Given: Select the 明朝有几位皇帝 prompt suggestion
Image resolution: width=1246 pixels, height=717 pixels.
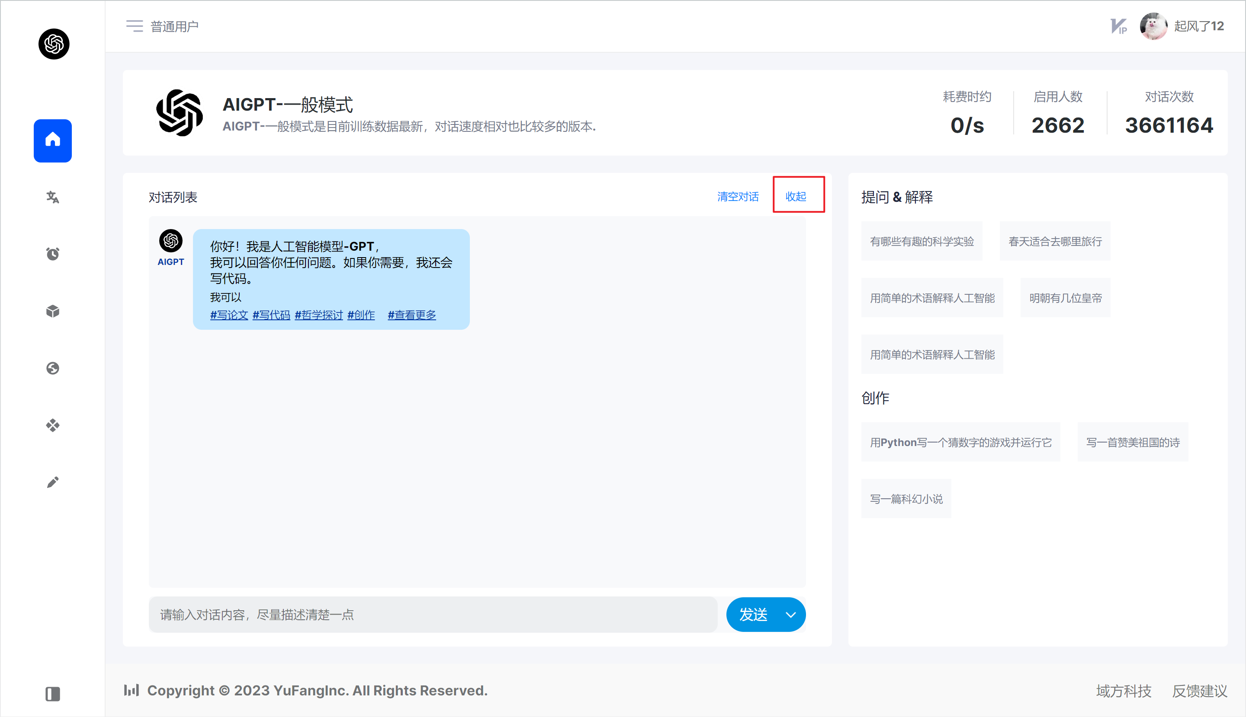Looking at the screenshot, I should [1065, 298].
